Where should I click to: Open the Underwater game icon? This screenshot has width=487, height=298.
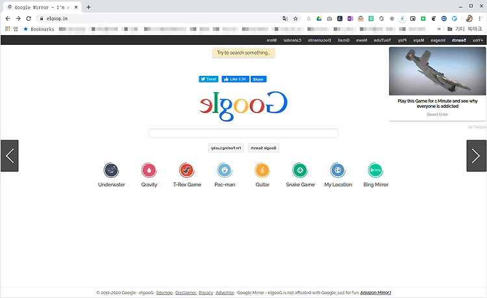tap(111, 170)
